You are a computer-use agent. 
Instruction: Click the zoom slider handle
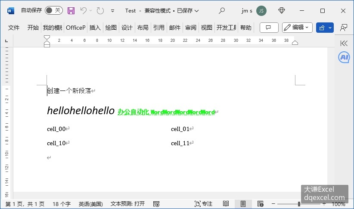pos(299,204)
